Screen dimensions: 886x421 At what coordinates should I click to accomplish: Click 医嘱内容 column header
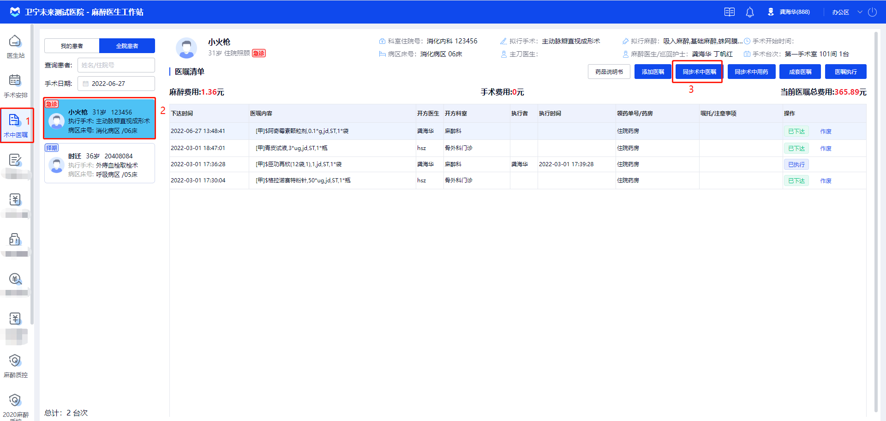tap(261, 114)
